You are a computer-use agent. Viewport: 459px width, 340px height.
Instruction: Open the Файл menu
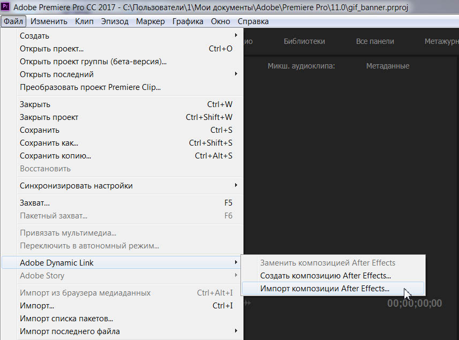[x=13, y=21]
